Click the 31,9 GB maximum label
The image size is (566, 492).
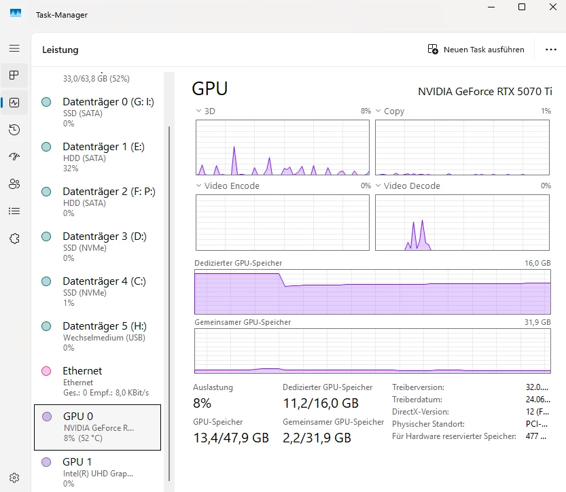(537, 322)
